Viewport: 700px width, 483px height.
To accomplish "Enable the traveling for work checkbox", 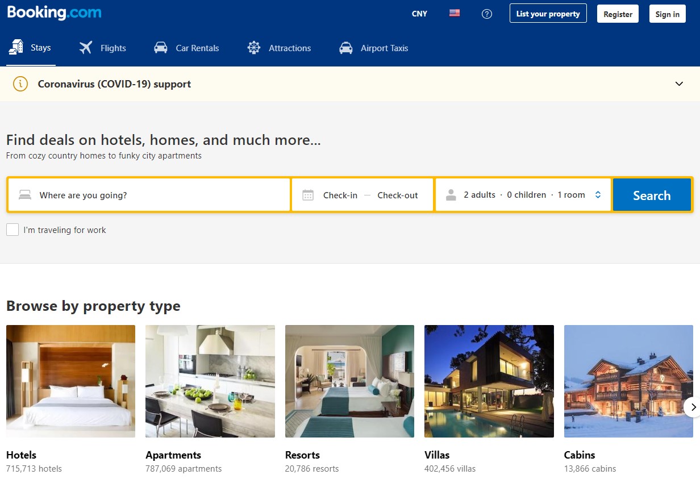I will [x=13, y=230].
